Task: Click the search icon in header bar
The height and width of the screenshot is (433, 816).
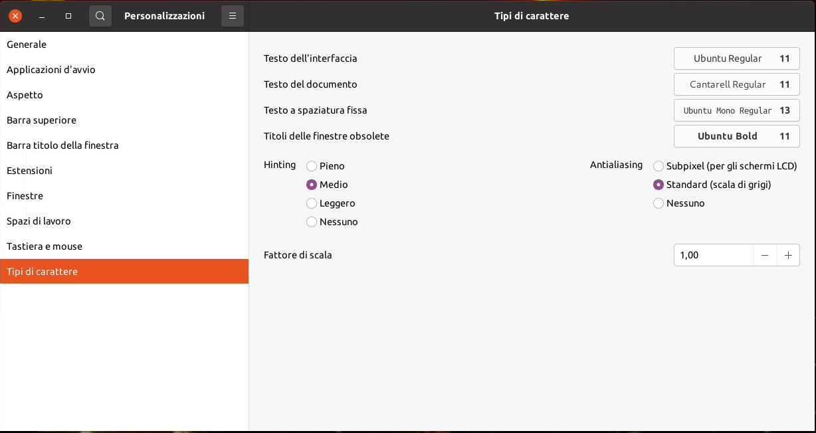Action: coord(100,16)
